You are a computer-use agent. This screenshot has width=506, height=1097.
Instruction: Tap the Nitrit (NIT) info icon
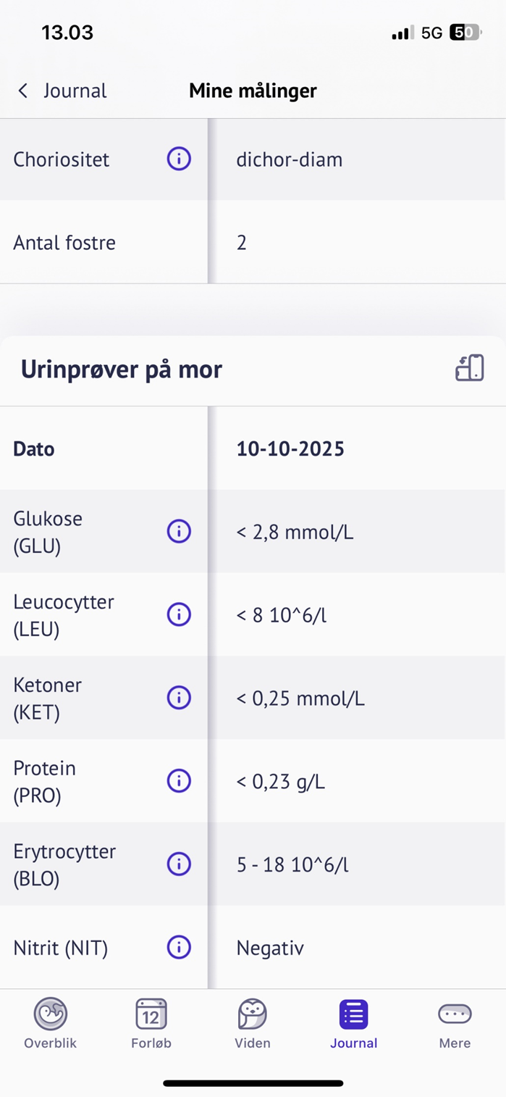(x=178, y=947)
